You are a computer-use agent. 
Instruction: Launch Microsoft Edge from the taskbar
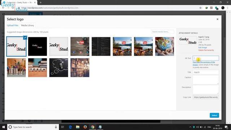point(70,127)
